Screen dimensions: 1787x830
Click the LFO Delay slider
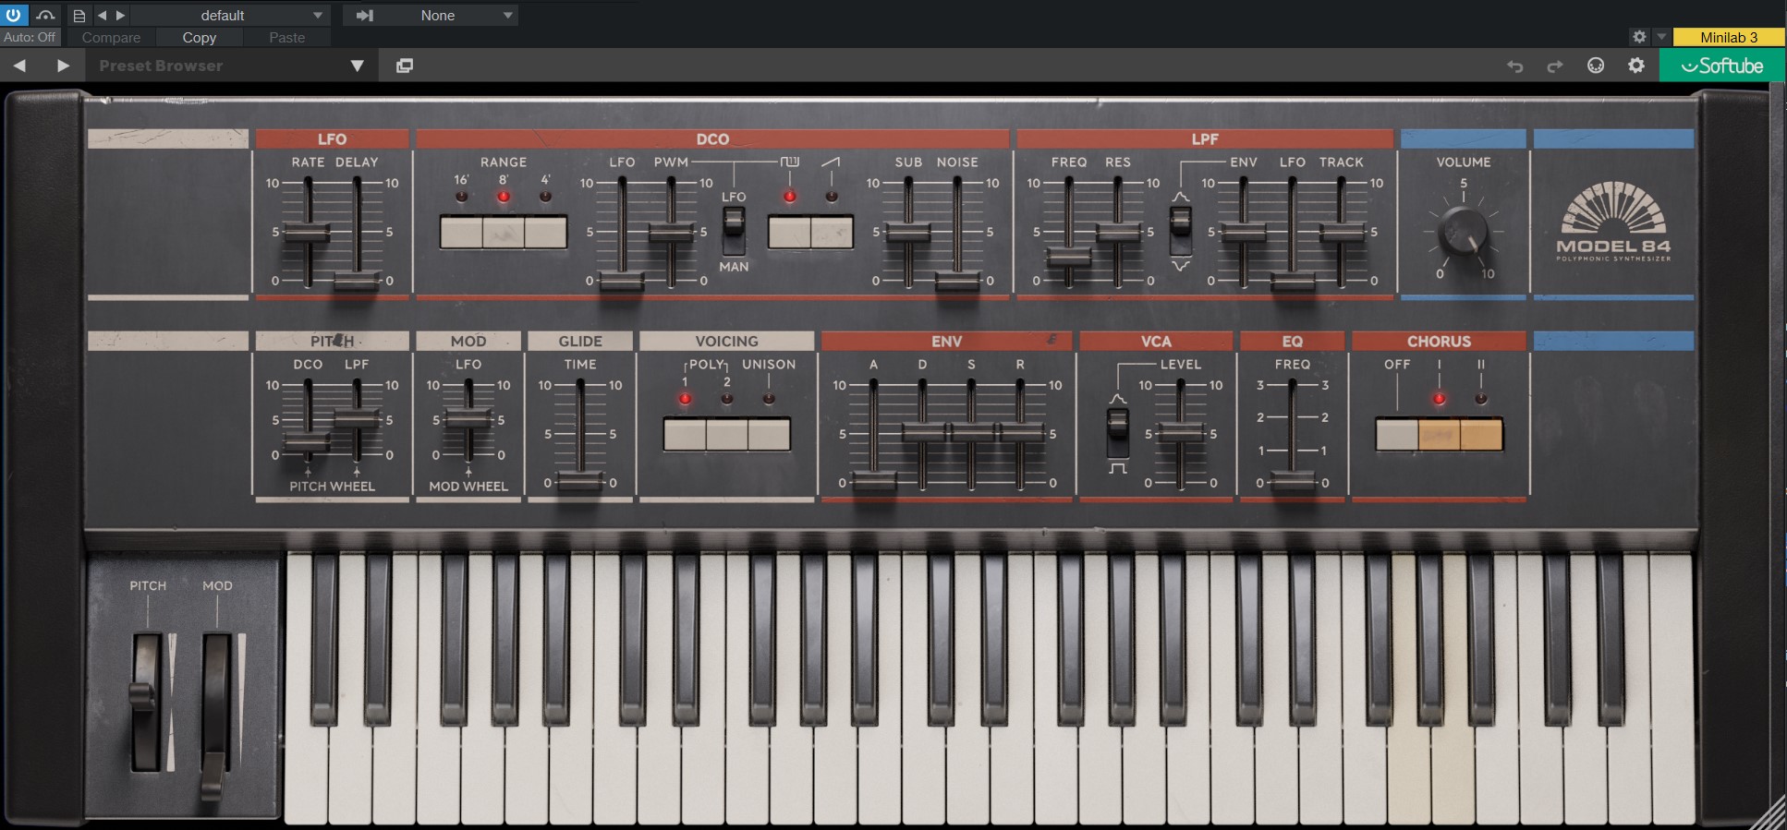tap(357, 281)
